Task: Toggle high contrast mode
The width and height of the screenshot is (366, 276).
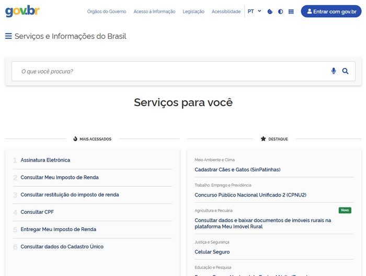Action: pyautogui.click(x=281, y=11)
